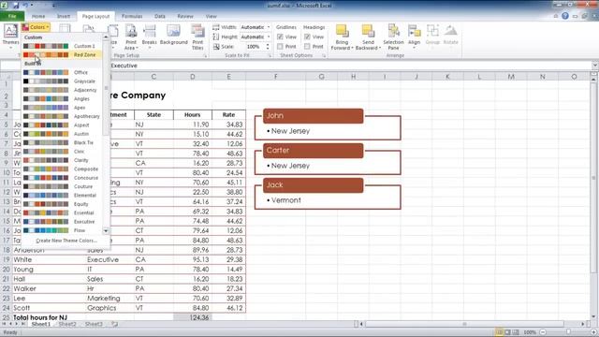Image resolution: width=599 pixels, height=337 pixels.
Task: Click the Undo icon in Quick Access Toolbar
Action: pyautogui.click(x=26, y=6)
